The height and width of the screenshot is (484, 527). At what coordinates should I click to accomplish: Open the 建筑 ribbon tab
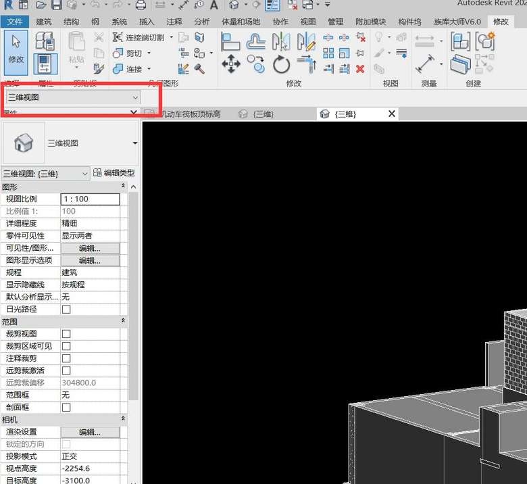coord(43,22)
